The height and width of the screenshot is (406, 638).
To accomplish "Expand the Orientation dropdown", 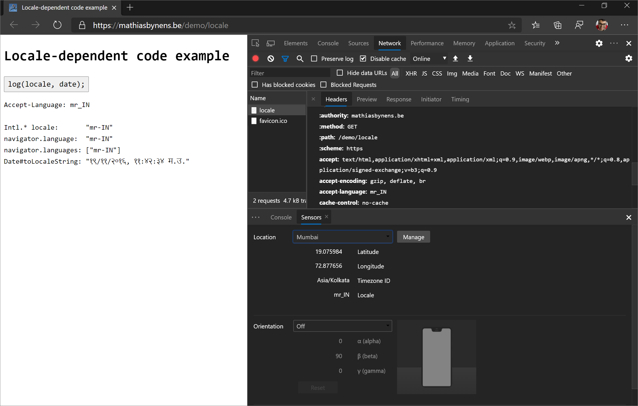I will (x=343, y=326).
